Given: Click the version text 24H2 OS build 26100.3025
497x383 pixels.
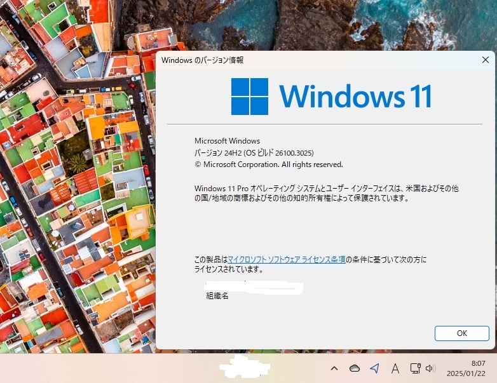Looking at the screenshot, I should [254, 153].
